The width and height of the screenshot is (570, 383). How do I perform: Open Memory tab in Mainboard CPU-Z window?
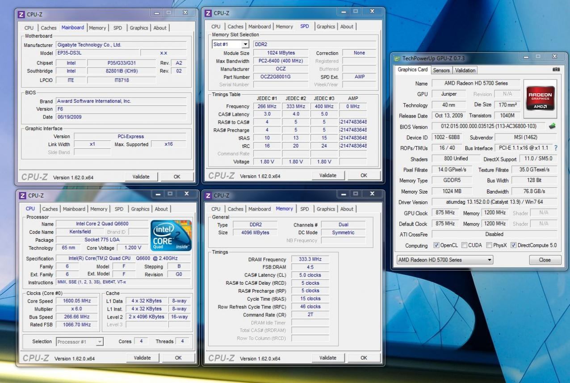tap(97, 28)
